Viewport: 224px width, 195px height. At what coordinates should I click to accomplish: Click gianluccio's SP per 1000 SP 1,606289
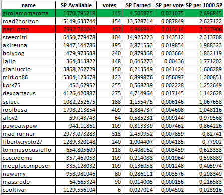click(x=204, y=69)
